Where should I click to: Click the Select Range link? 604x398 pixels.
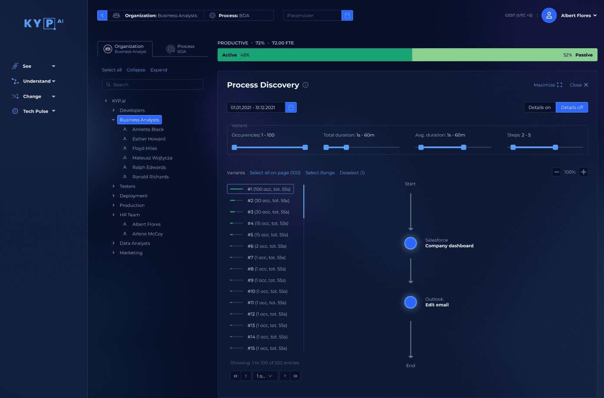point(320,172)
